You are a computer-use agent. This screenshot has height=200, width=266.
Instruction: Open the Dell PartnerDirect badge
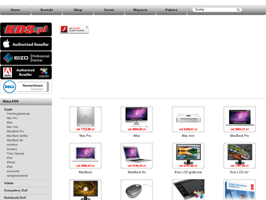pos(26,87)
